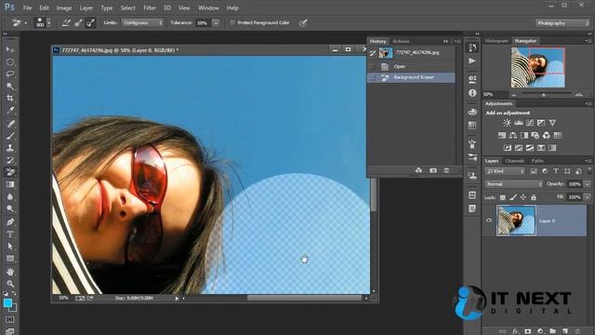Screen dimensions: 595x335
Task: Toggle history brush source for Background Eraser state
Action: click(x=372, y=77)
